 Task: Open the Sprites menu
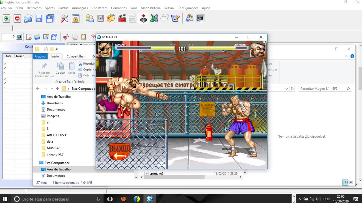pyautogui.click(x=50, y=8)
